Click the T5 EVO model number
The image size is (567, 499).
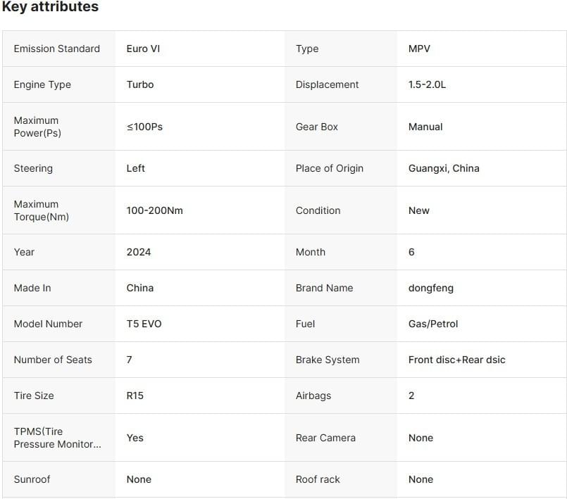click(144, 324)
